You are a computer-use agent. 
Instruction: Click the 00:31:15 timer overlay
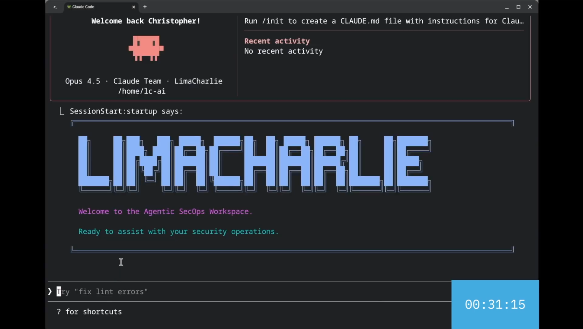point(495,304)
